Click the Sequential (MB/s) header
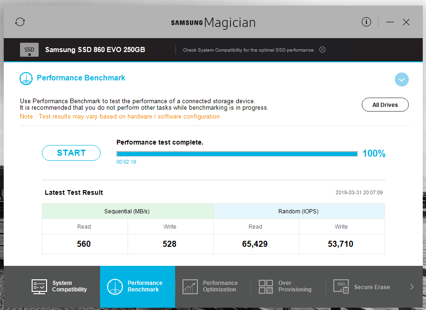426x310 pixels. (x=127, y=211)
